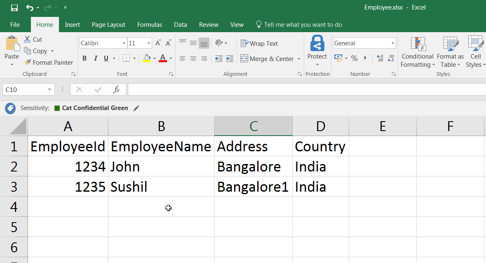Switch to the Formulas ribbon tab
Viewport: 486px width, 263px height.
pyautogui.click(x=149, y=24)
